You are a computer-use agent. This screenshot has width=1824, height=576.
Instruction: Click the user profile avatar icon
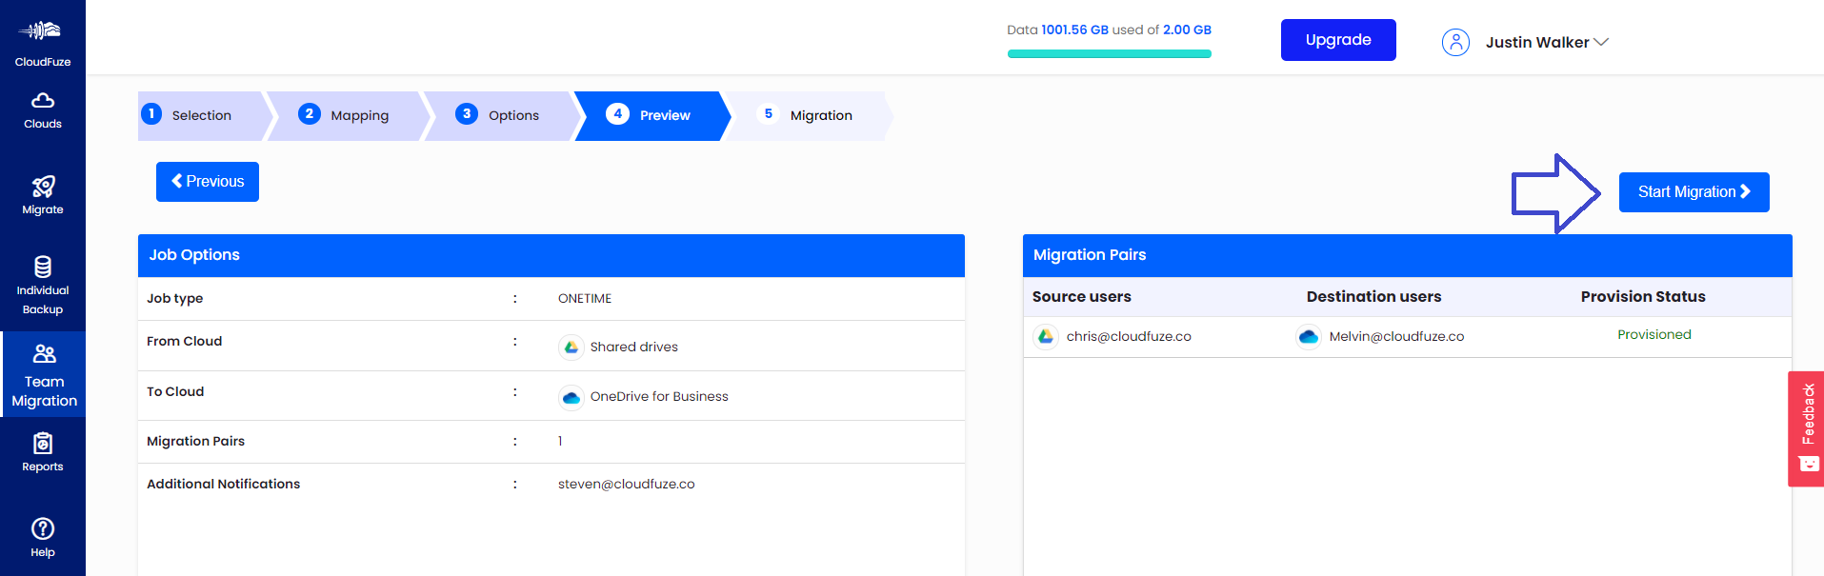(x=1455, y=42)
